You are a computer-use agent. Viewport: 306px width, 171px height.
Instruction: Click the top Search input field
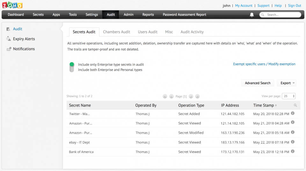point(282,15)
